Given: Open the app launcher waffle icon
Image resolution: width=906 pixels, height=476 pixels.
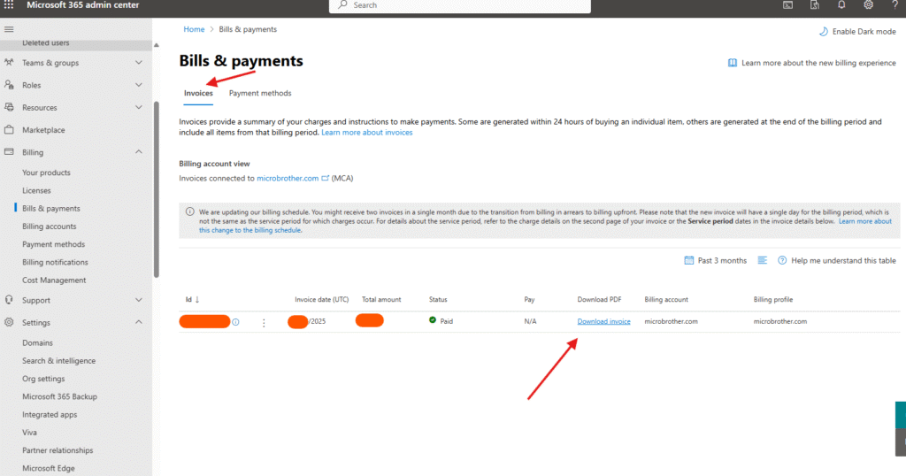Looking at the screenshot, I should pos(9,5).
